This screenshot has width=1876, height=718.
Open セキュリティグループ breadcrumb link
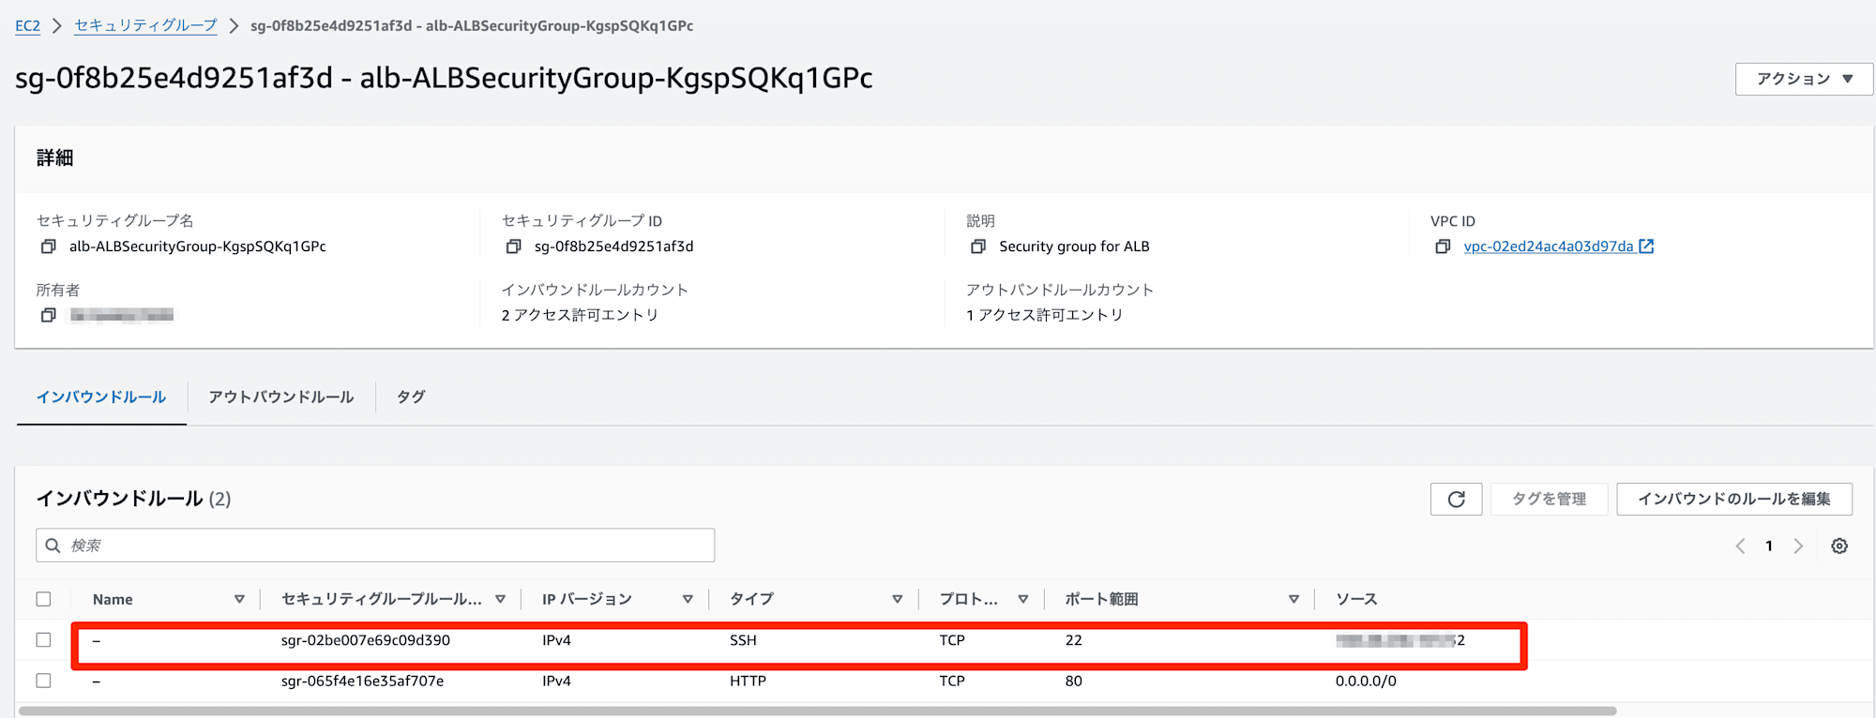click(145, 25)
